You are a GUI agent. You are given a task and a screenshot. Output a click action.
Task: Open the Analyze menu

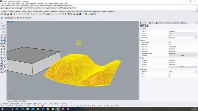(x=51, y=3)
